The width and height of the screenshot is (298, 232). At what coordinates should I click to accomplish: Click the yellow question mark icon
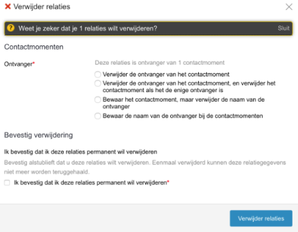[11, 28]
